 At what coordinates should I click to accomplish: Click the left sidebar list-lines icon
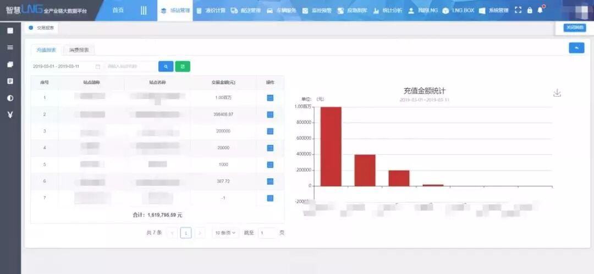coord(10,47)
